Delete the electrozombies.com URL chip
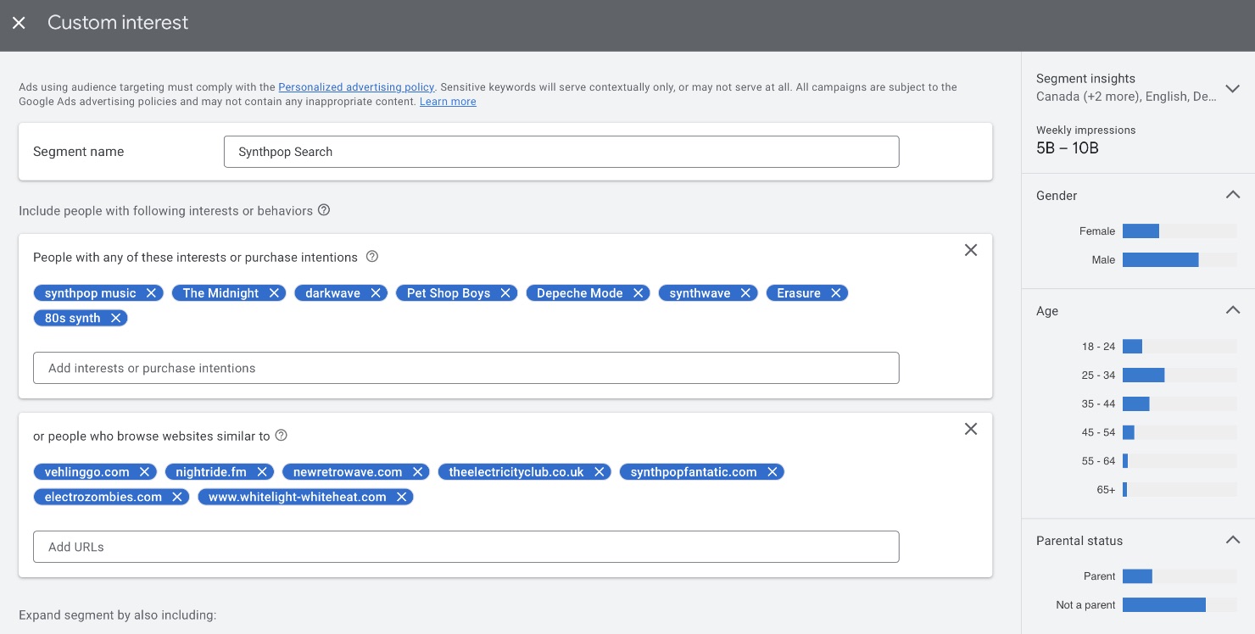This screenshot has height=634, width=1255. (177, 498)
